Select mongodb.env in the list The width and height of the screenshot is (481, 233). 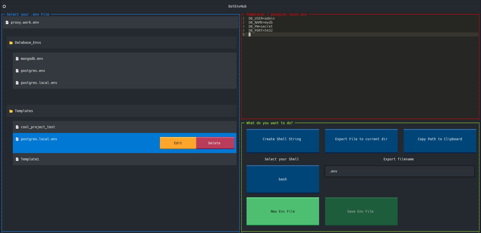(x=125, y=59)
